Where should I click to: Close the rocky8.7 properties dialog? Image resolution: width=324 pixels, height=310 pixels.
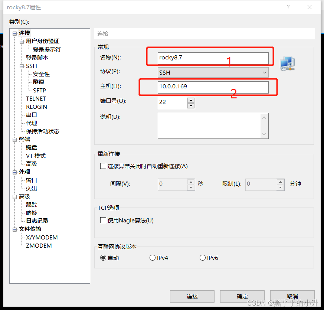[310, 7]
